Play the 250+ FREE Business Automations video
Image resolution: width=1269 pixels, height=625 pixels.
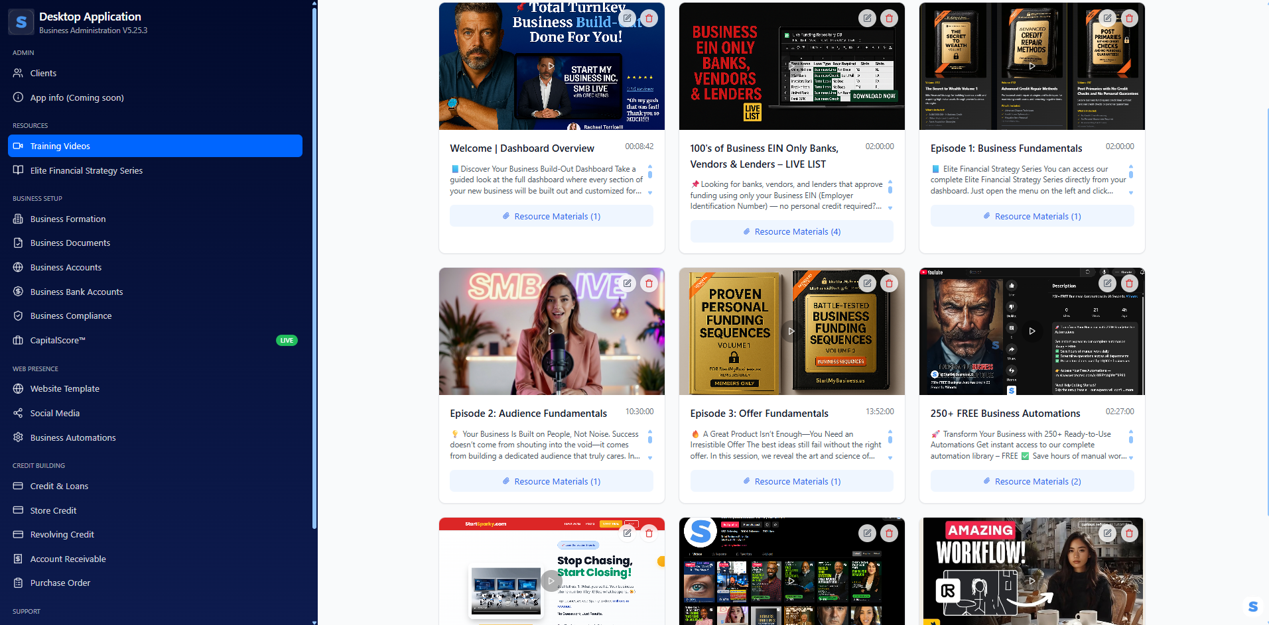[x=1032, y=331]
